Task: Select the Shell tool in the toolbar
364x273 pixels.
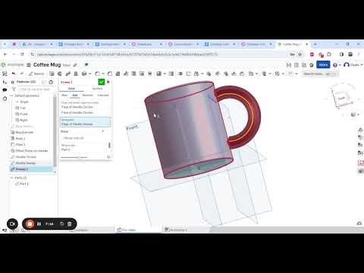Action: [133, 74]
